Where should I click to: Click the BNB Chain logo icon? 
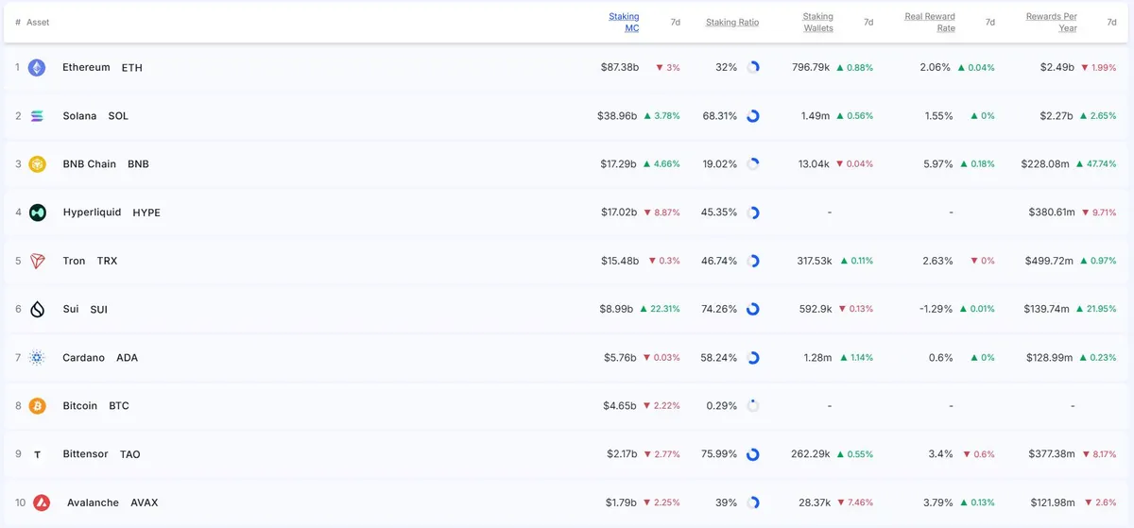pyautogui.click(x=37, y=164)
